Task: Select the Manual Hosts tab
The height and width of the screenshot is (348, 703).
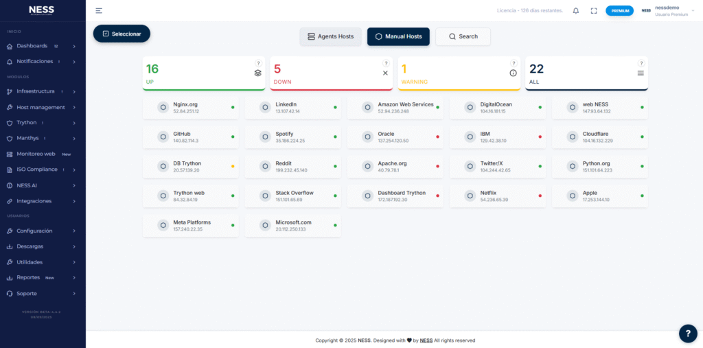Action: (x=398, y=36)
